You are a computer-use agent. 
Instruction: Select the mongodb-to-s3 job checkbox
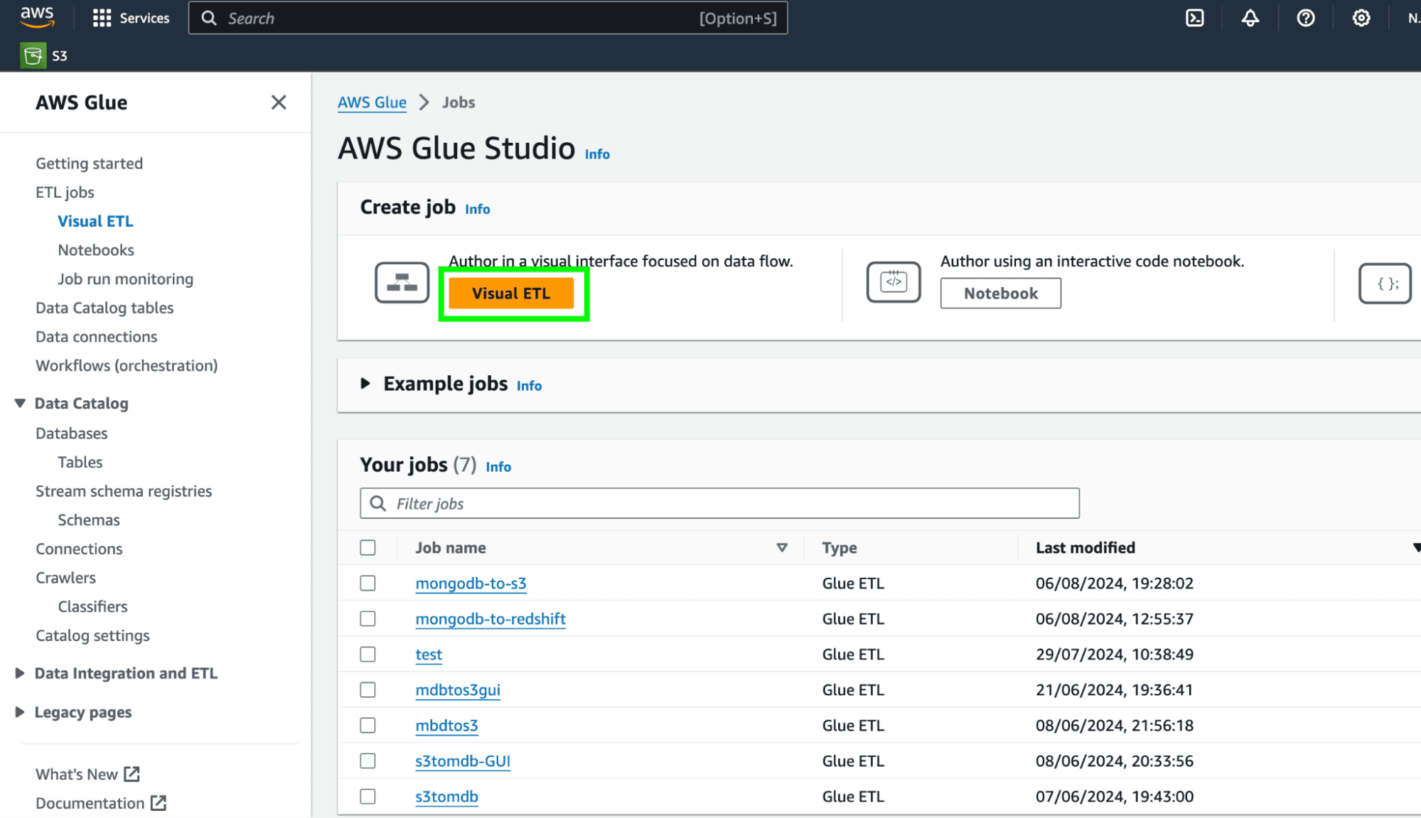tap(368, 583)
